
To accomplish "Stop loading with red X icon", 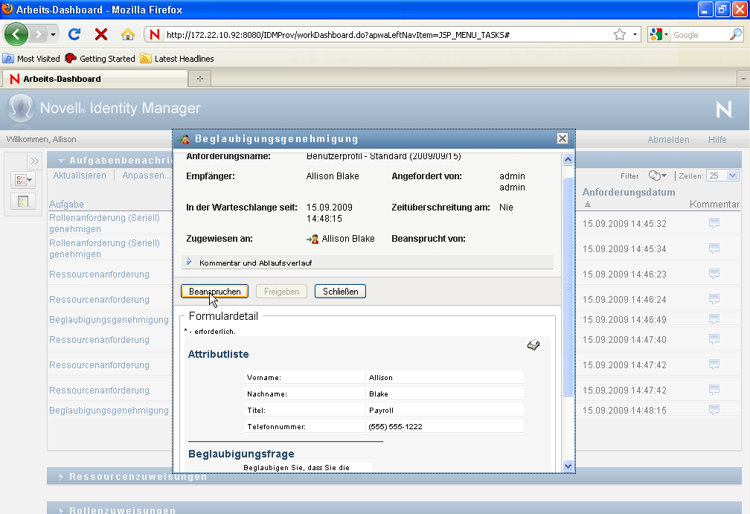I will (x=101, y=34).
